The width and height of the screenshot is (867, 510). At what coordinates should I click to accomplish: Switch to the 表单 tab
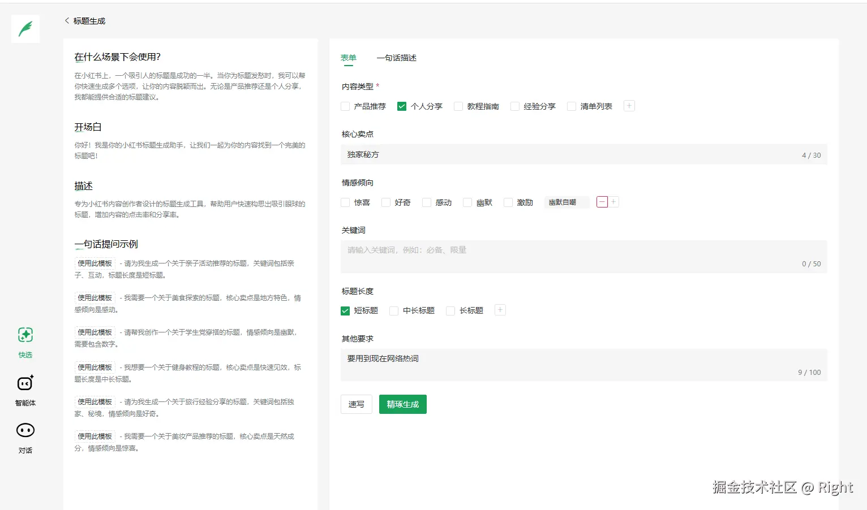tap(348, 58)
